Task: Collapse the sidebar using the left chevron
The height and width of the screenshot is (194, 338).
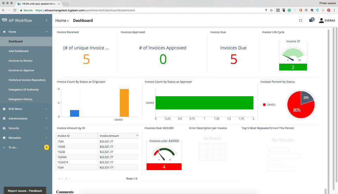Action: 46,20
